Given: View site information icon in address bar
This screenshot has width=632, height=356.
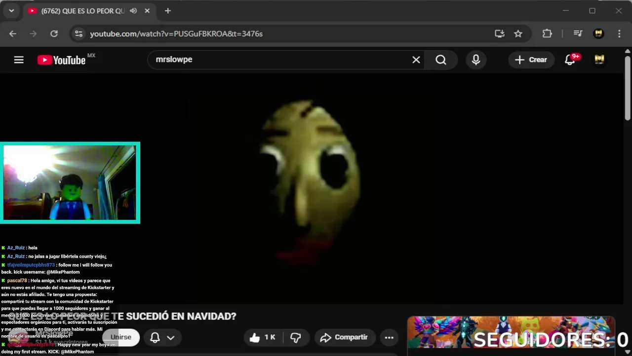Looking at the screenshot, I should point(78,34).
